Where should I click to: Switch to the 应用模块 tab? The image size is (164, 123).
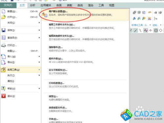coord(46,5)
